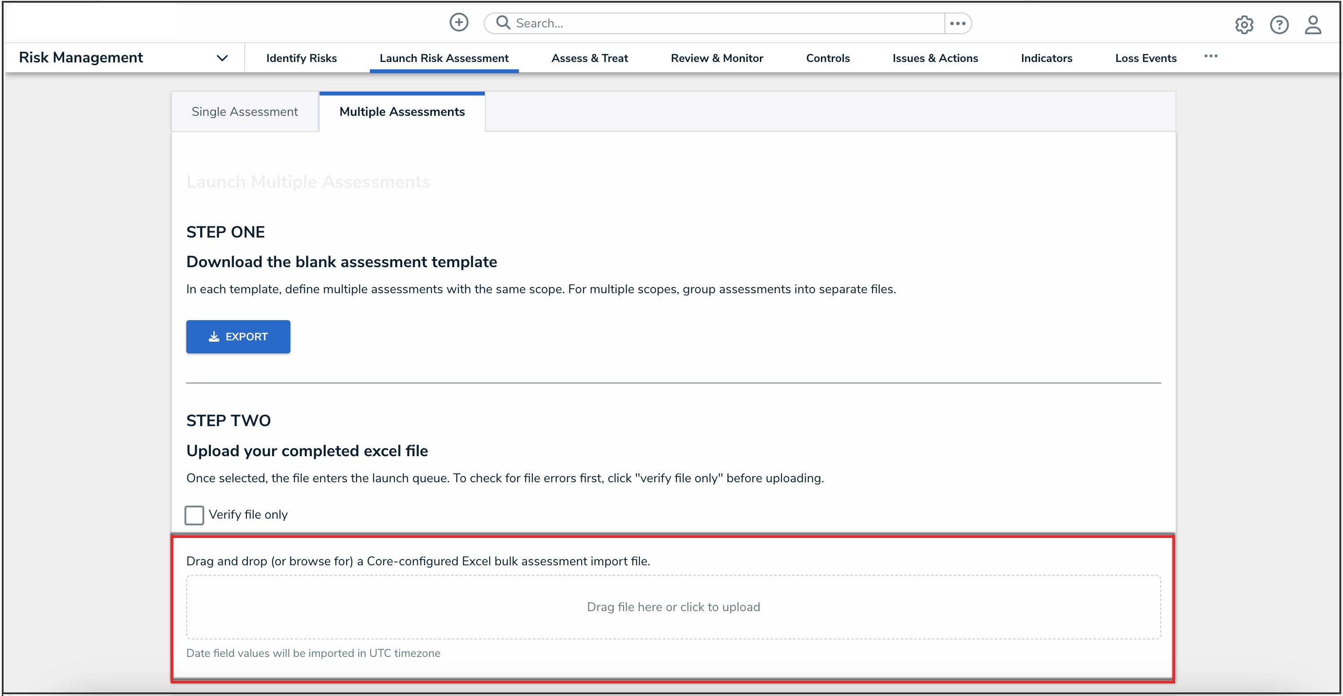Open Issues & Actions tab
1343x696 pixels.
[x=935, y=58]
